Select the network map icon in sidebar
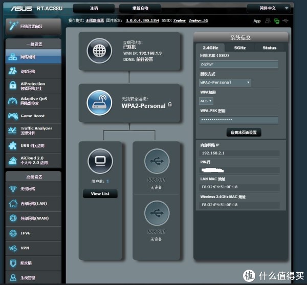The image size is (307, 285). [12, 57]
